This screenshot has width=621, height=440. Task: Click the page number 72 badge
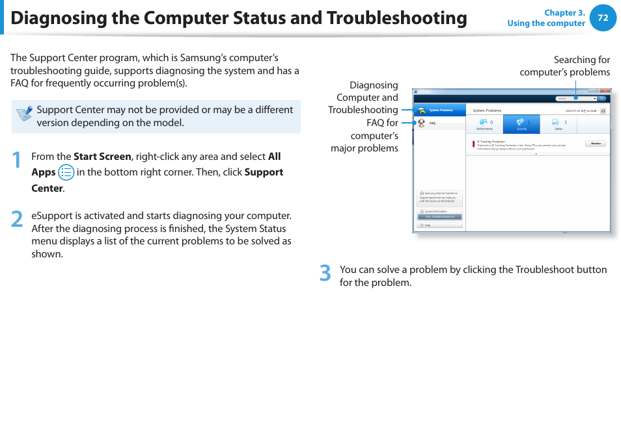(603, 18)
